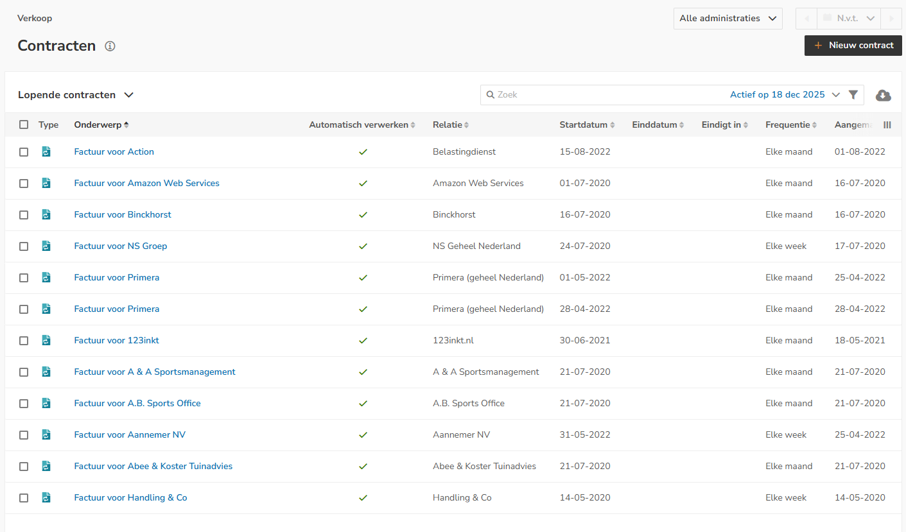Click the checkmark in the NS Groep row
Viewport: 906px width, 532px height.
click(363, 246)
